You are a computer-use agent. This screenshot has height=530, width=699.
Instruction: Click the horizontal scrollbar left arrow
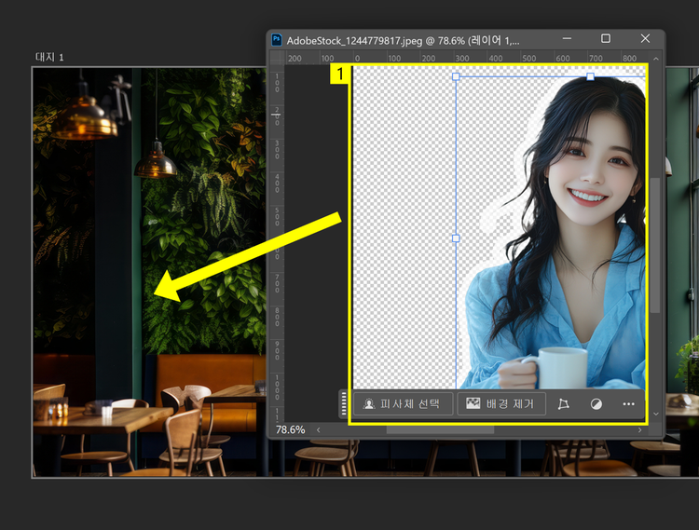pyautogui.click(x=321, y=430)
